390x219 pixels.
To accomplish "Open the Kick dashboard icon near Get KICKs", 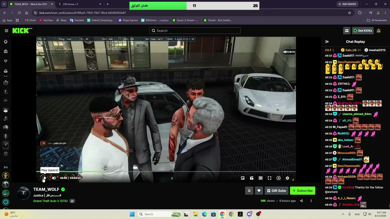I will point(347,31).
